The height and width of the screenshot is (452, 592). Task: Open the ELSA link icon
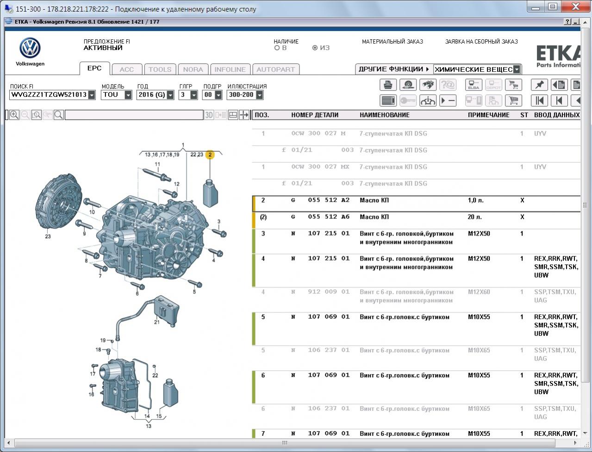pos(474,85)
